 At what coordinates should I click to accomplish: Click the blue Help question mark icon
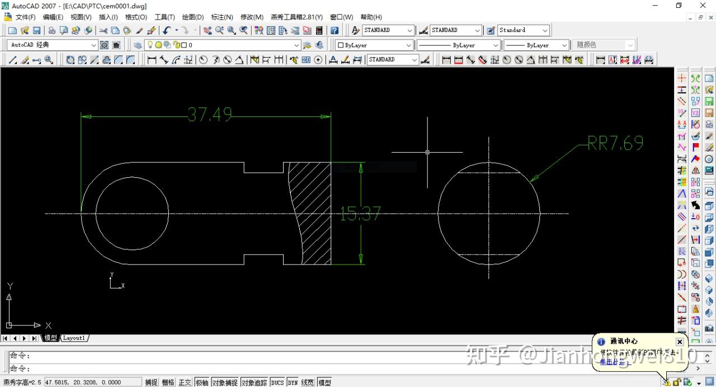(x=333, y=30)
